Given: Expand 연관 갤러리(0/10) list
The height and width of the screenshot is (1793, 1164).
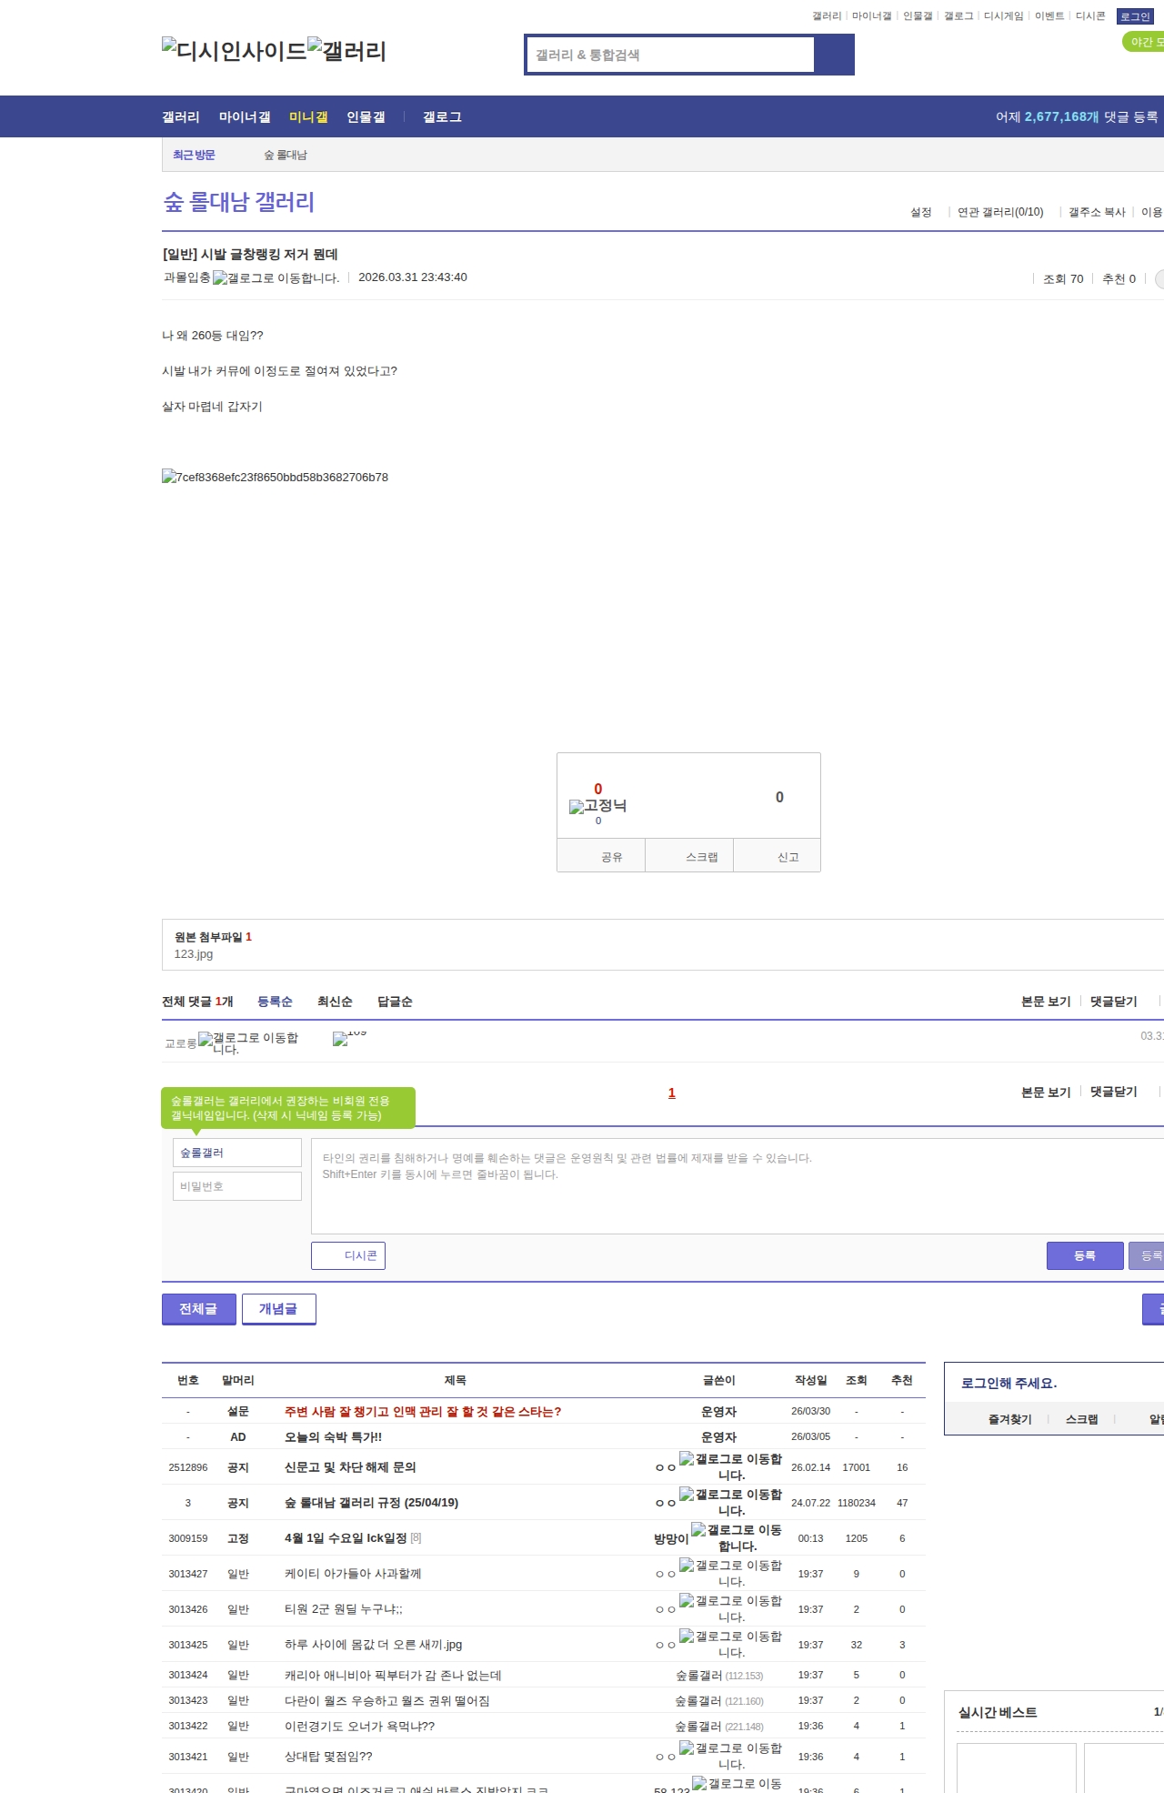Looking at the screenshot, I should (1000, 212).
